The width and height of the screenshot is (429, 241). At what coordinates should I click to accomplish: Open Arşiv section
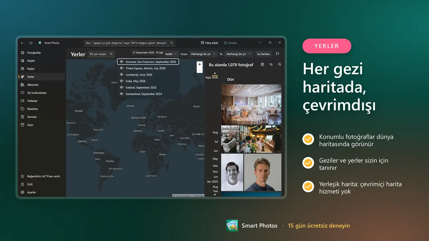tap(42, 125)
